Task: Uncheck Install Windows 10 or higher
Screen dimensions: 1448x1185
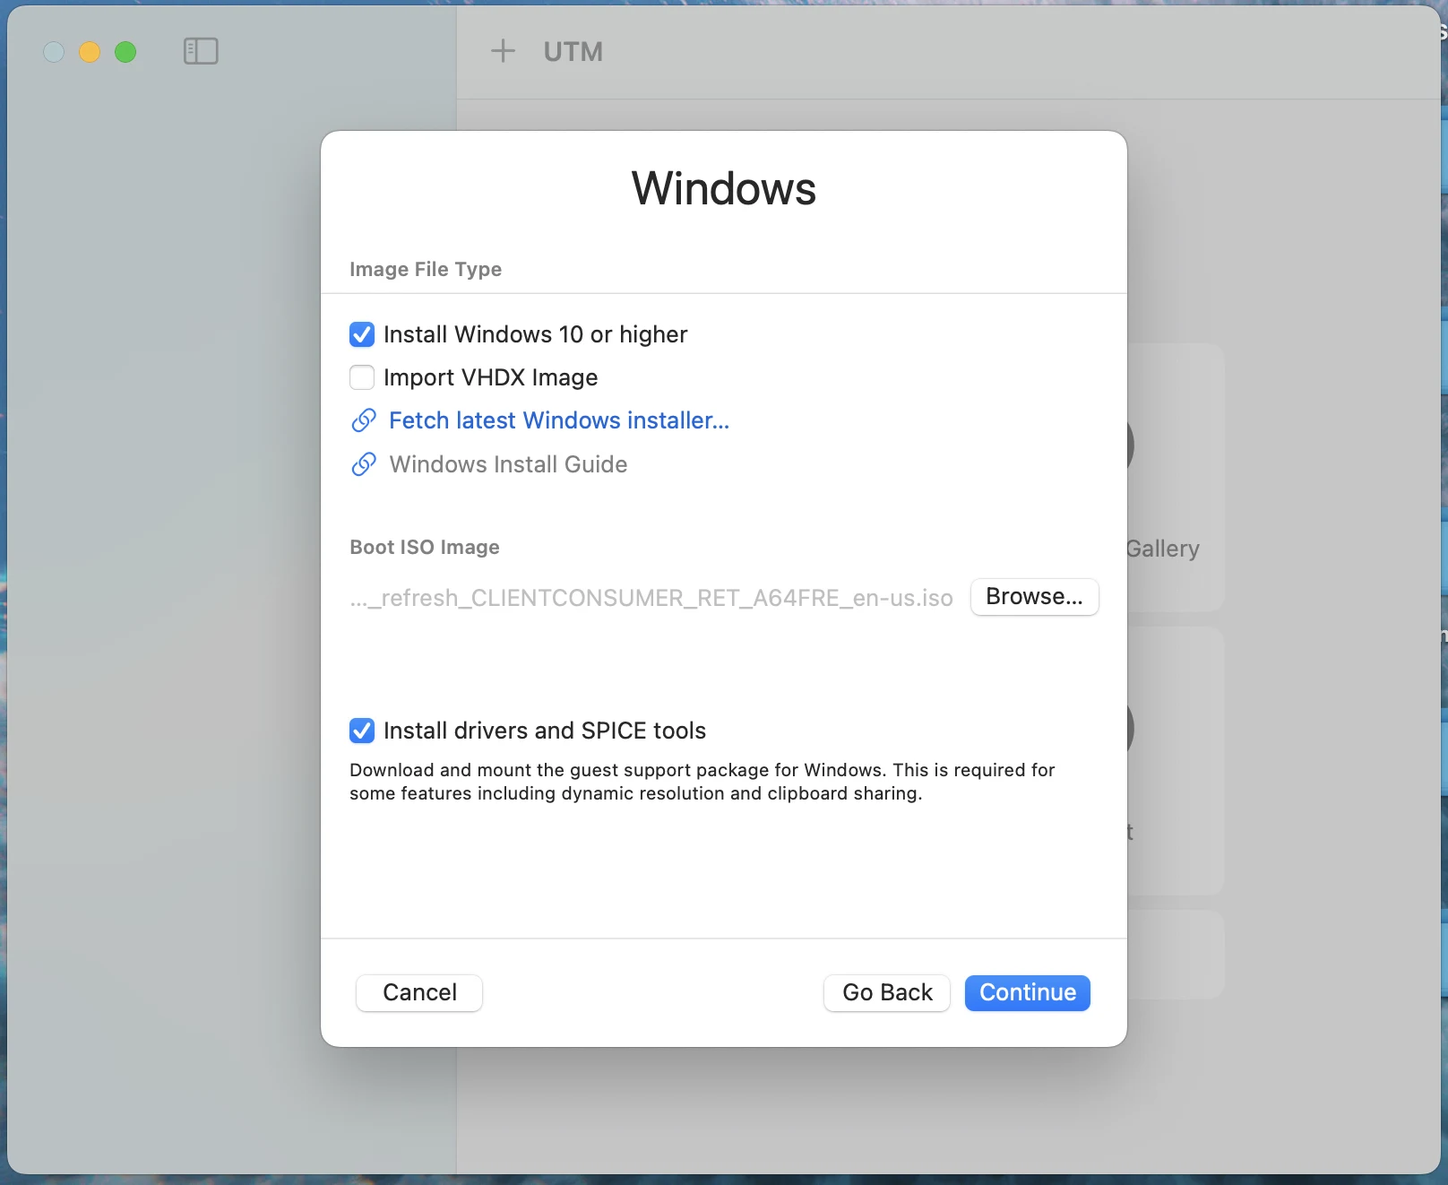Action: point(362,334)
